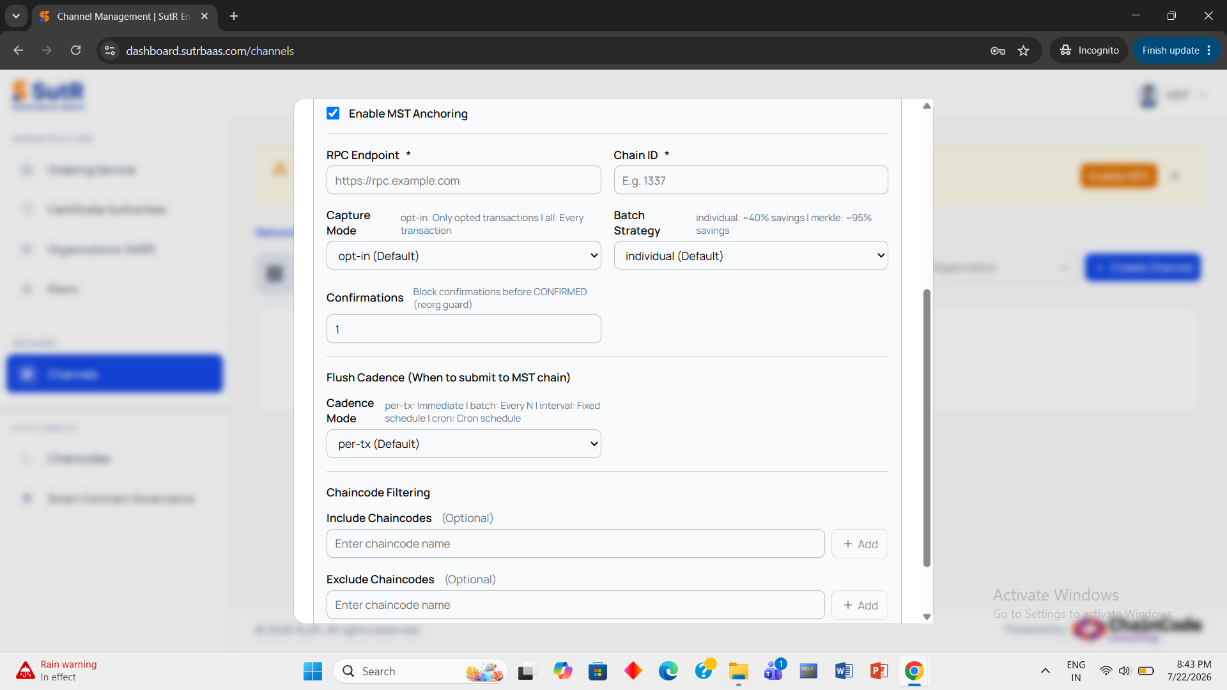This screenshot has height=690, width=1227.
Task: Click the Include Chaincodes name field
Action: [575, 544]
